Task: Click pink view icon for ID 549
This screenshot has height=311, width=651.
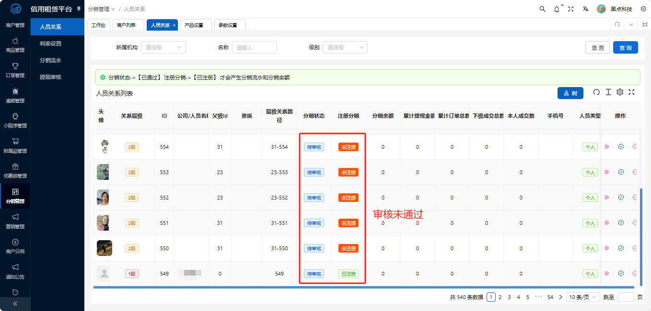Action: [x=607, y=273]
